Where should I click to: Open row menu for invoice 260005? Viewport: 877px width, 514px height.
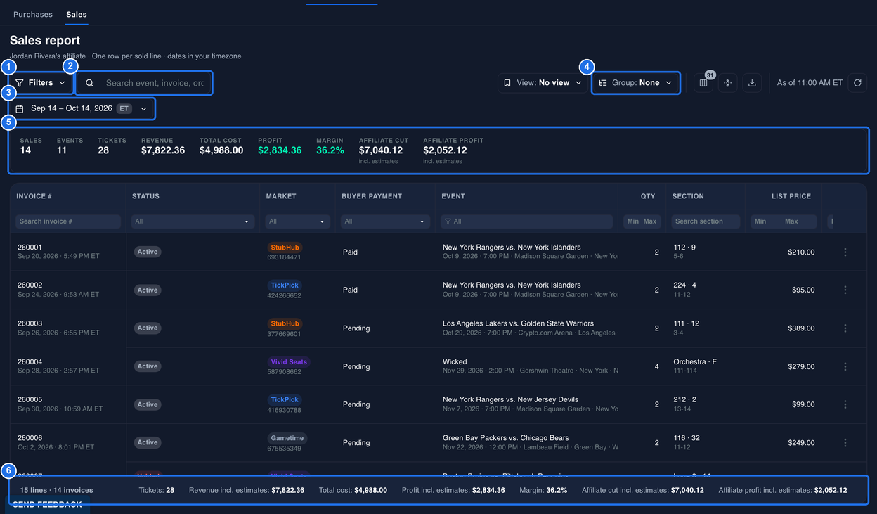[x=845, y=404]
